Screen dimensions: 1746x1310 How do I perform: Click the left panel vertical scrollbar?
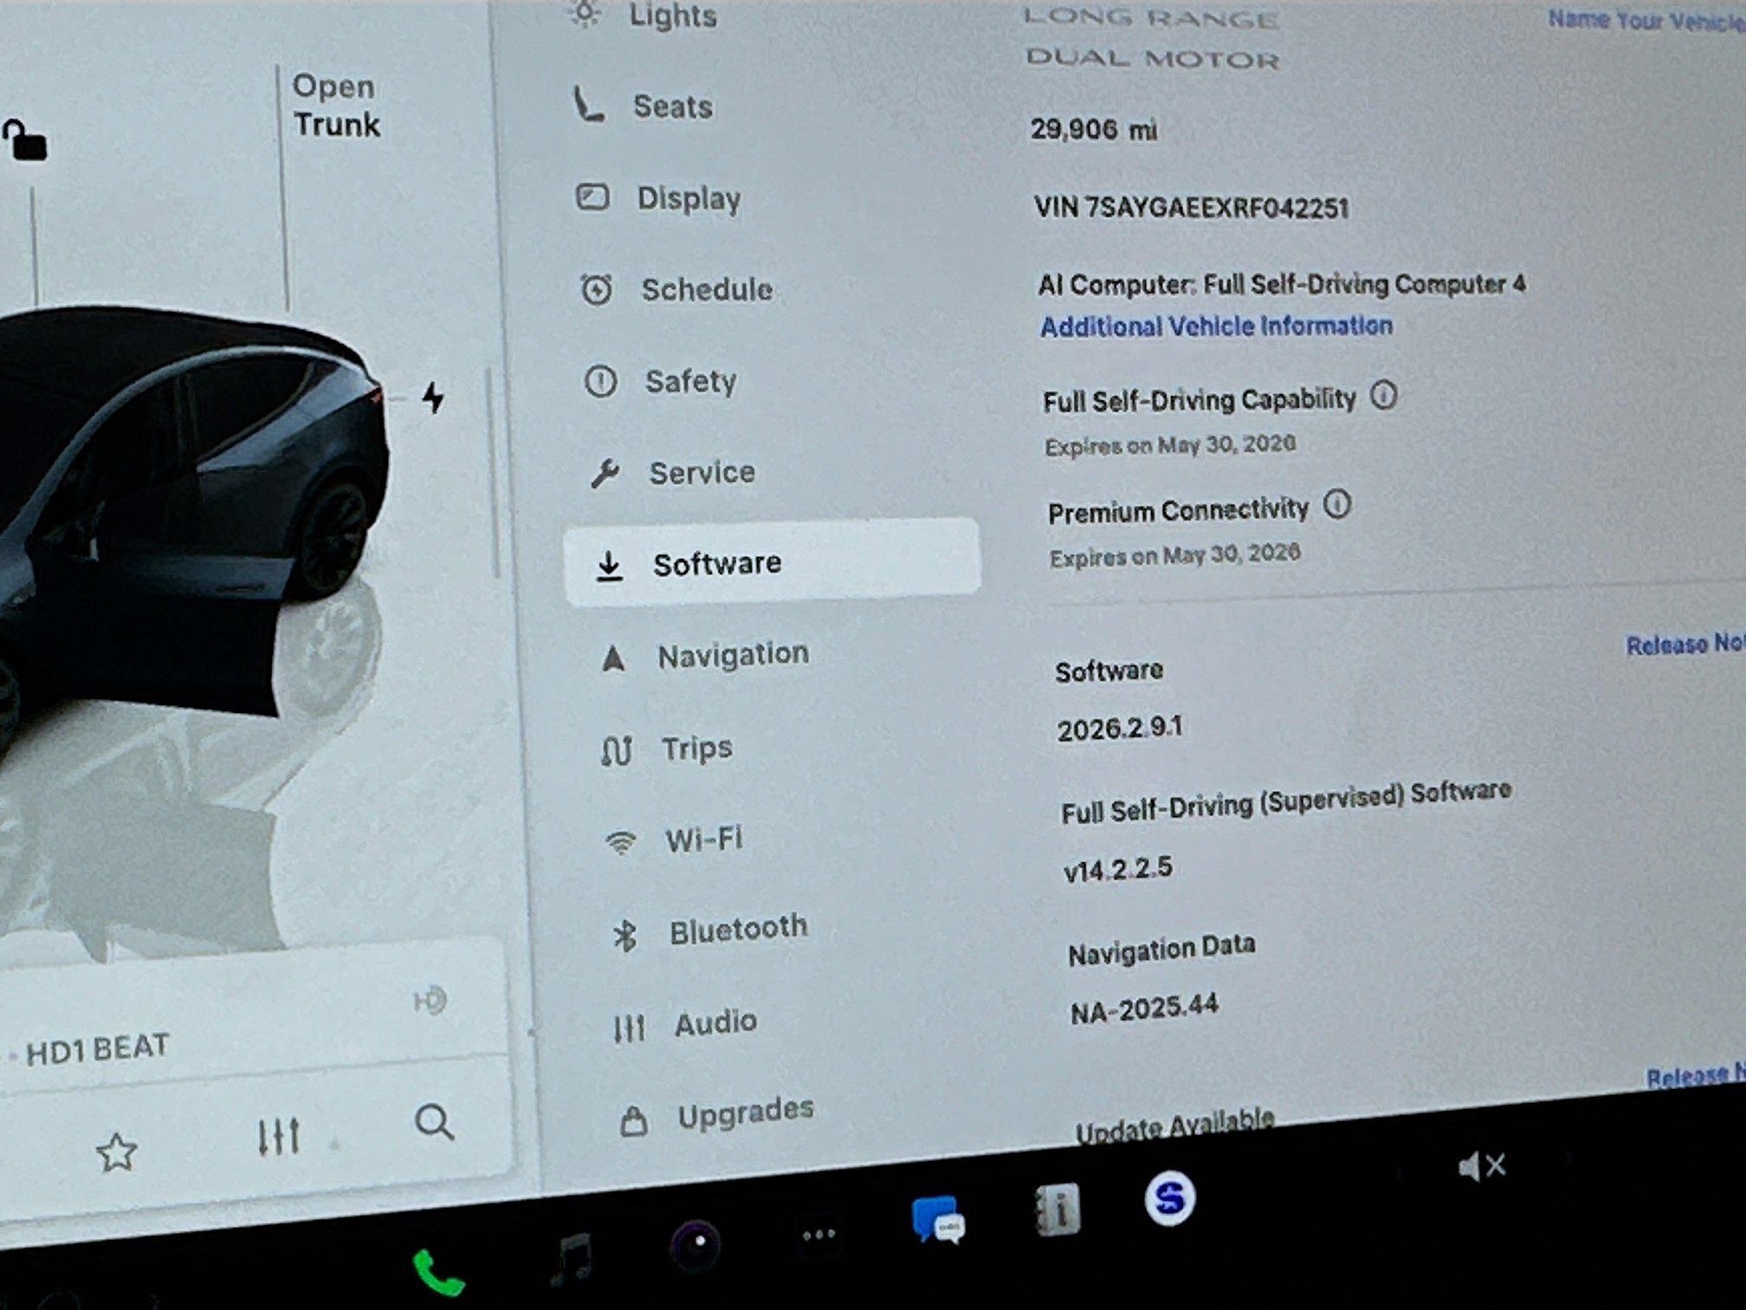coord(493,472)
